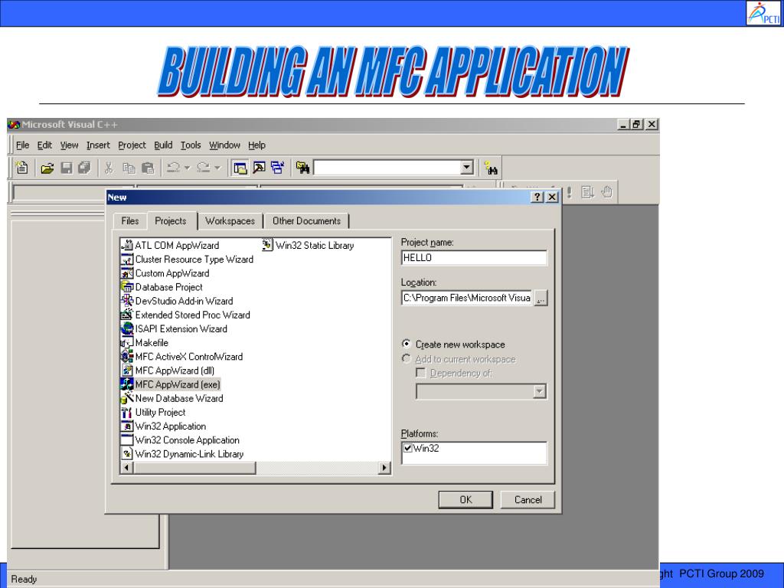Click the Redo arrow icon

click(x=204, y=168)
